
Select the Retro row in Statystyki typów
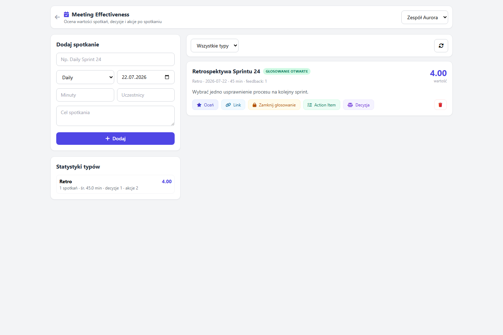tap(115, 184)
